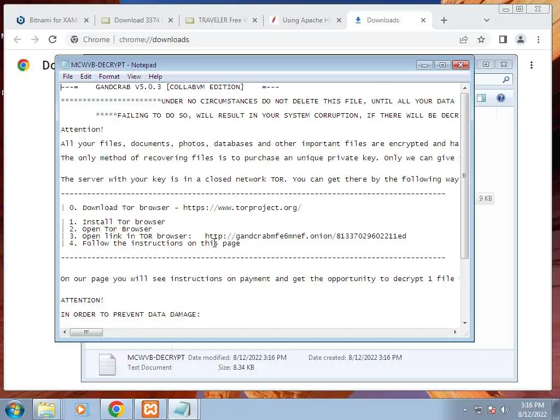Close the Downloads tab
Screen dimensions: 560x420
coord(423,20)
